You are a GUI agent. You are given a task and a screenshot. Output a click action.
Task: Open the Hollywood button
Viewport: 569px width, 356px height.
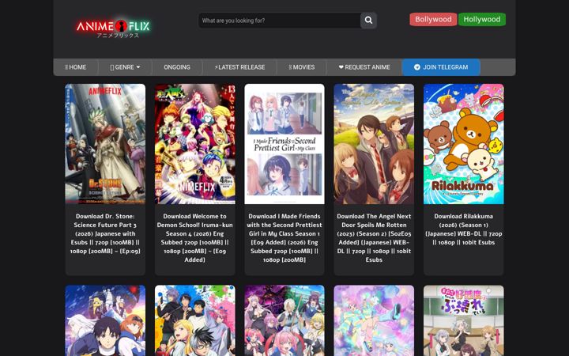point(481,19)
